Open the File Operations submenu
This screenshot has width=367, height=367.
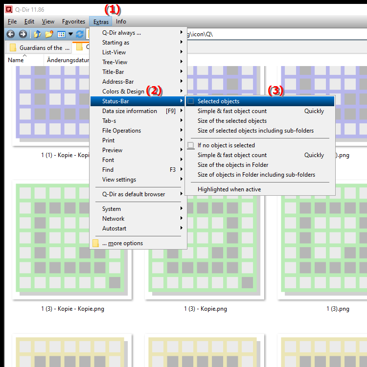(138, 131)
